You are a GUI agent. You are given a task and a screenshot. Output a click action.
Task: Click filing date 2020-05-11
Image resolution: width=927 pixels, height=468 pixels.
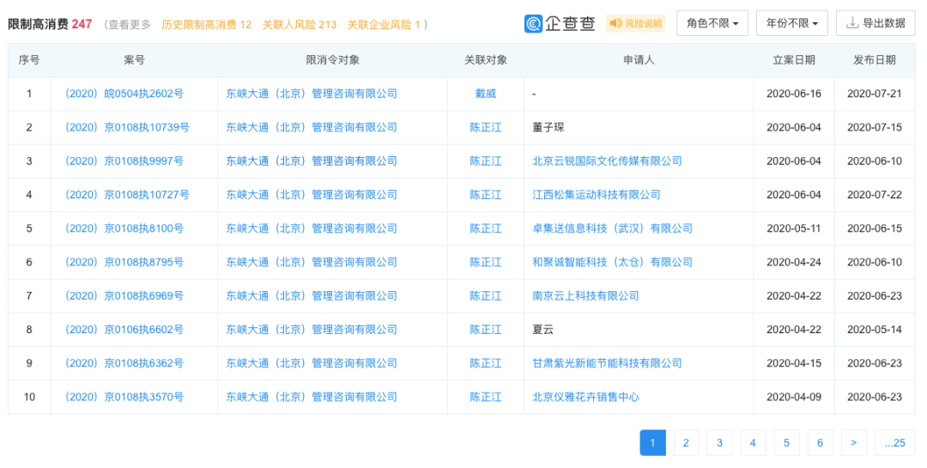pos(794,228)
